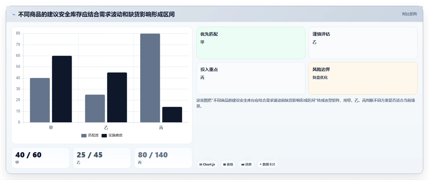Screen dimensions: 429x180
Task: Click the icon inside the 进度 chip
Action: (x=243, y=164)
